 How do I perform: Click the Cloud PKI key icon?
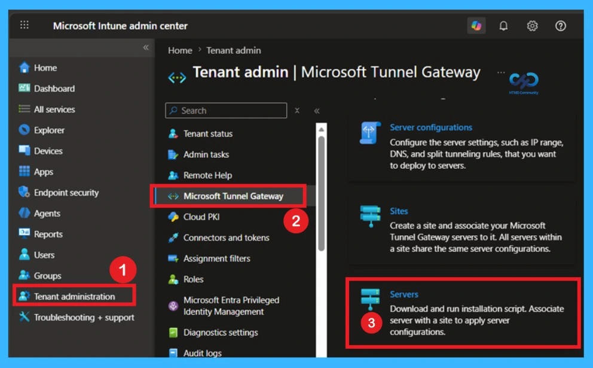(x=173, y=217)
